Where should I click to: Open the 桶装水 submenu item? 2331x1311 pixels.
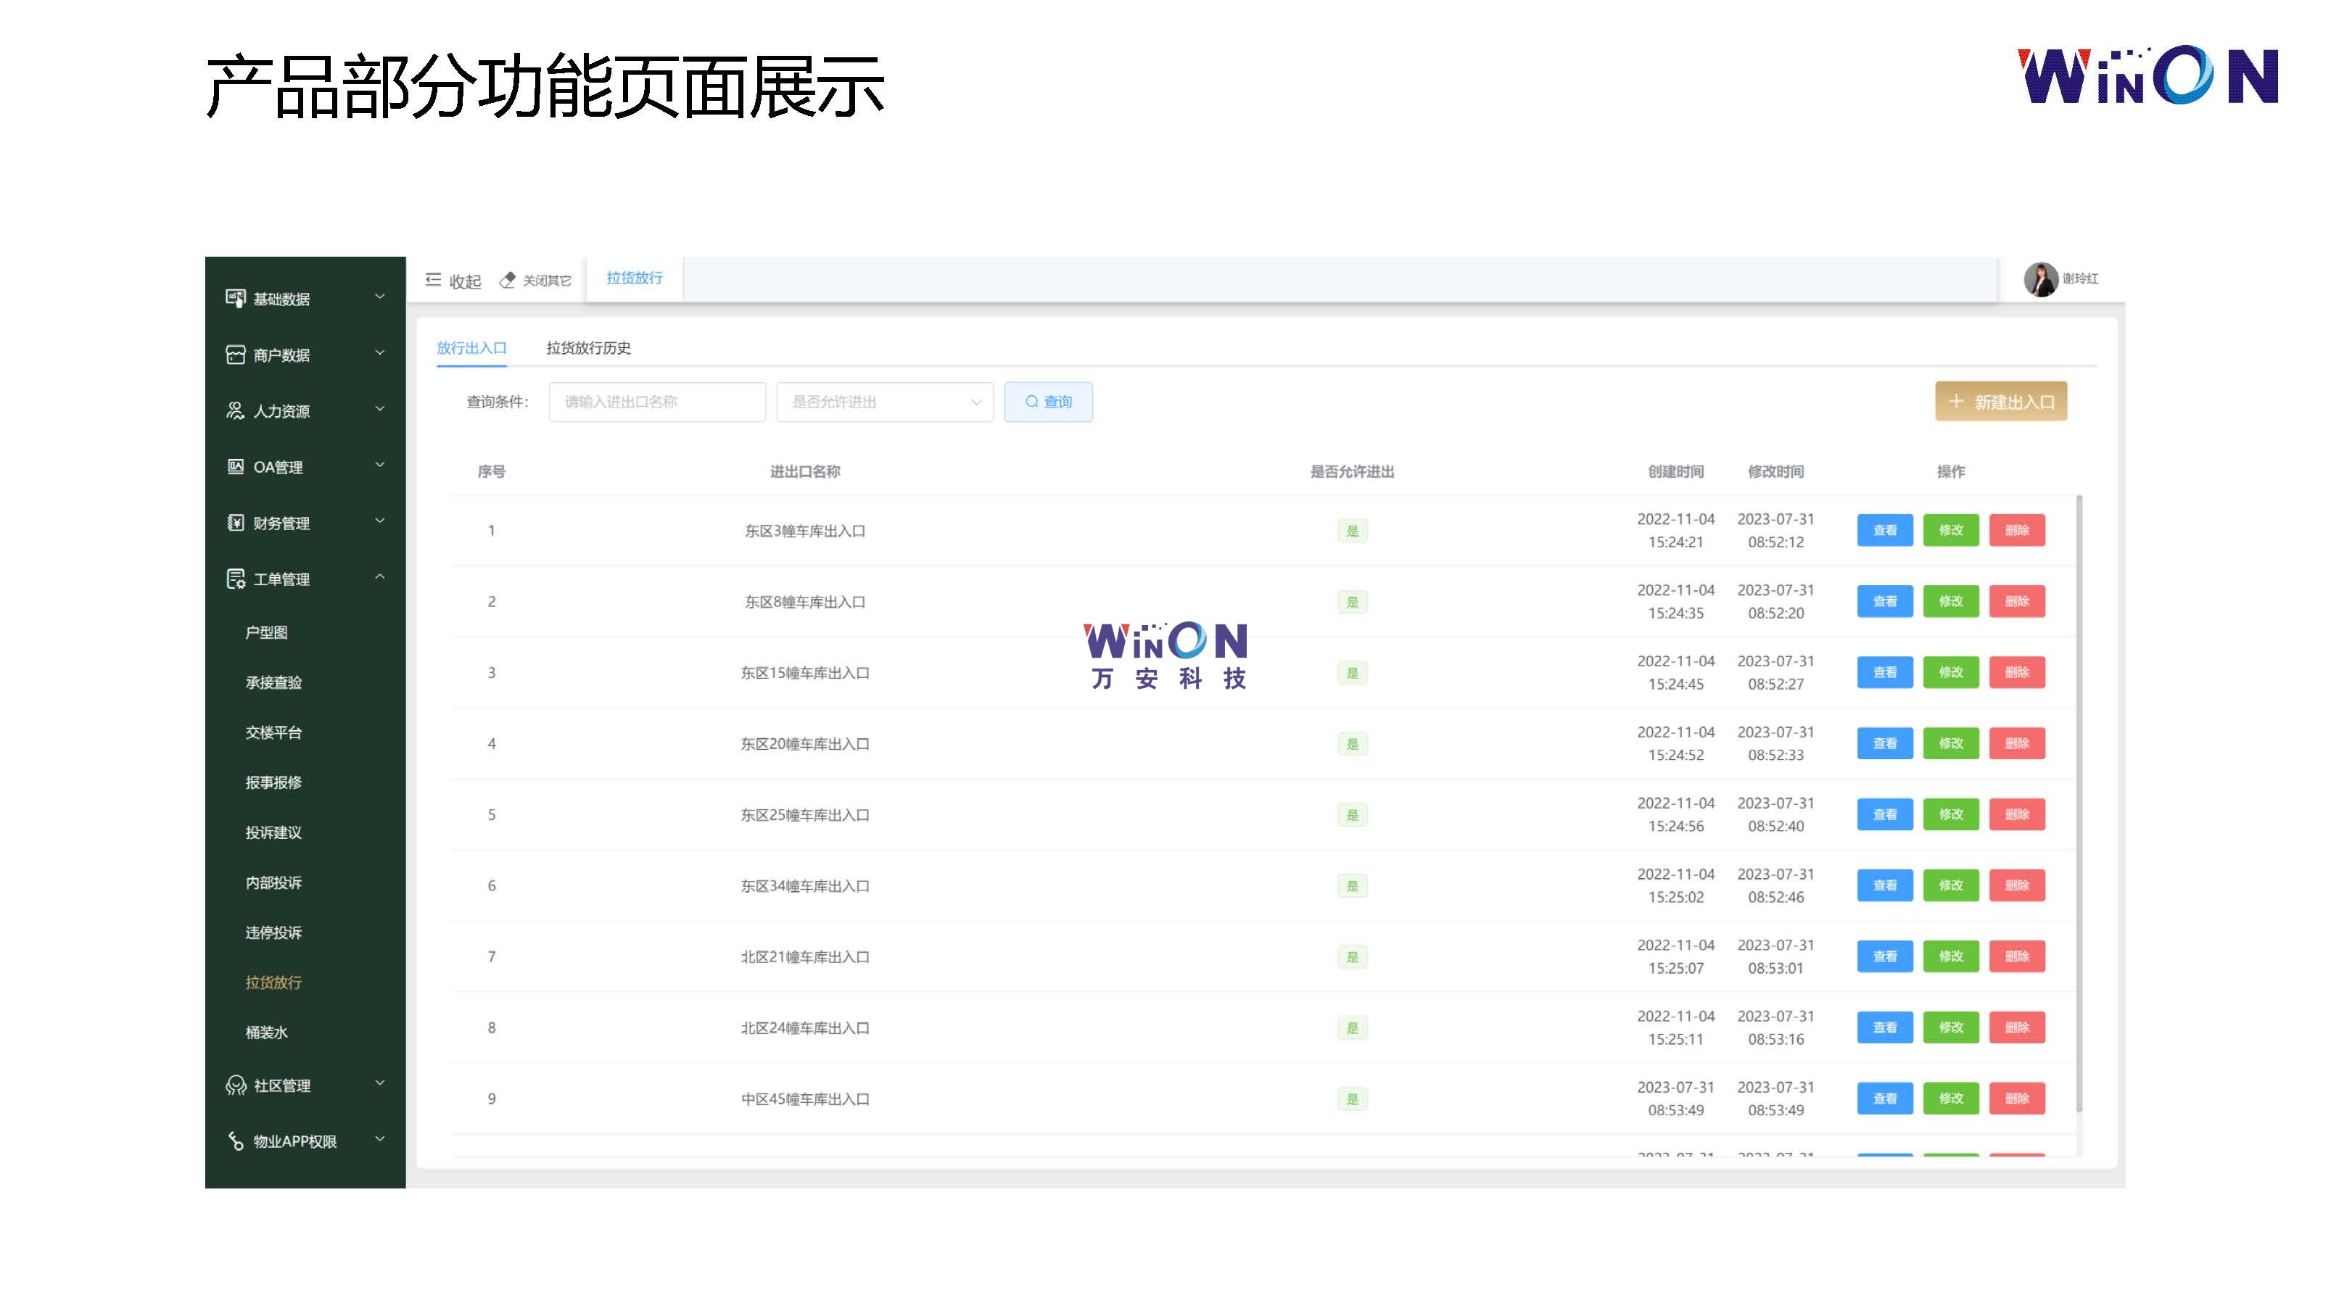(266, 1033)
